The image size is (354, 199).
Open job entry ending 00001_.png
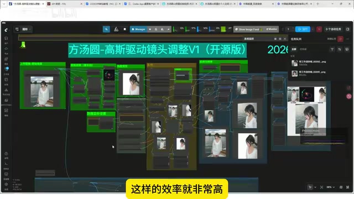(320, 73)
